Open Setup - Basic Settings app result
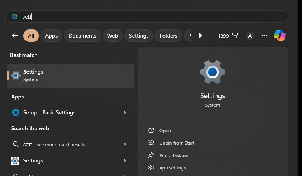 pos(70,112)
